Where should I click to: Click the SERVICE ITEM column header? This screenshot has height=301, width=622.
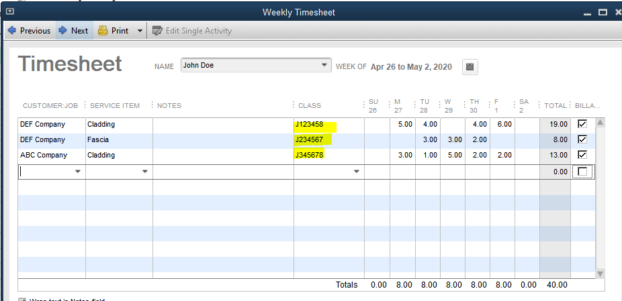click(x=115, y=106)
